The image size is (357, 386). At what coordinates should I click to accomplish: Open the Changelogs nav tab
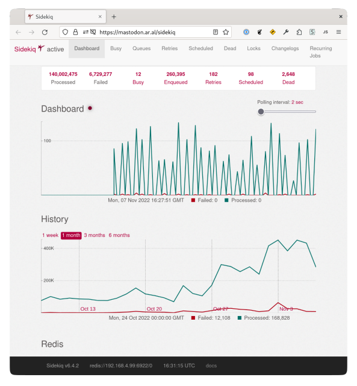click(285, 48)
